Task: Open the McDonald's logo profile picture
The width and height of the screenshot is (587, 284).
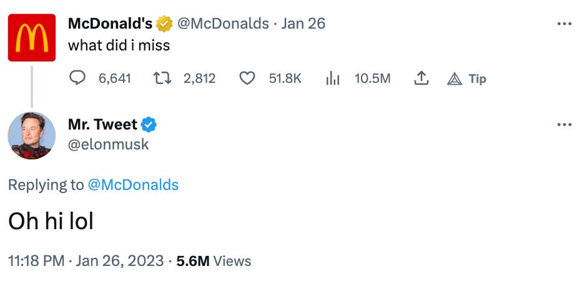Action: 32,37
